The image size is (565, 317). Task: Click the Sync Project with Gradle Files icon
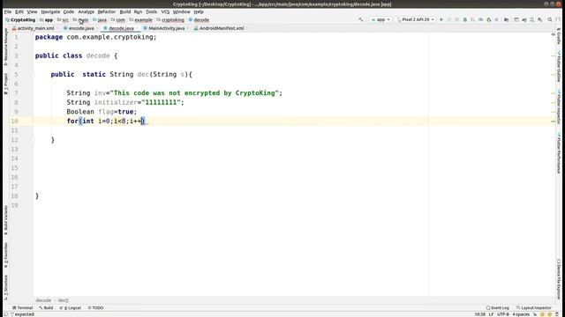(524, 19)
